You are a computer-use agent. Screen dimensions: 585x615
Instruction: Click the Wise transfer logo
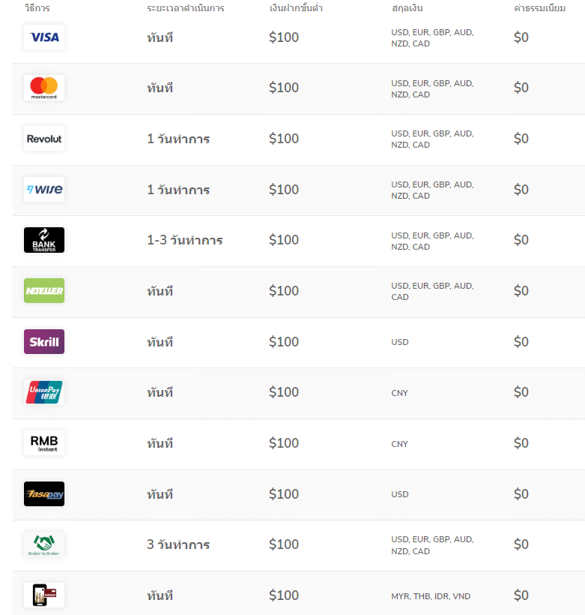coord(44,190)
